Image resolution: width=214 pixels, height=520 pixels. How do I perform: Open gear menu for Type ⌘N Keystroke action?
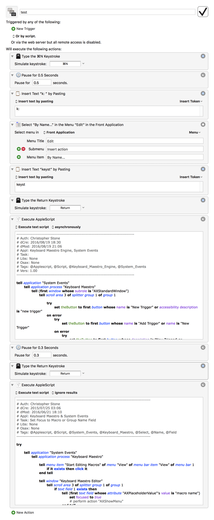(x=203, y=56)
